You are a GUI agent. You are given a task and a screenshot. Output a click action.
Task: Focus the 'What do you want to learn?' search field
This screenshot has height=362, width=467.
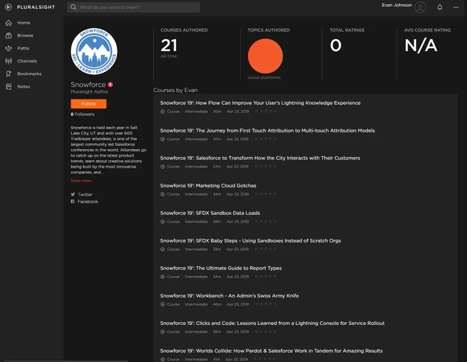point(133,7)
